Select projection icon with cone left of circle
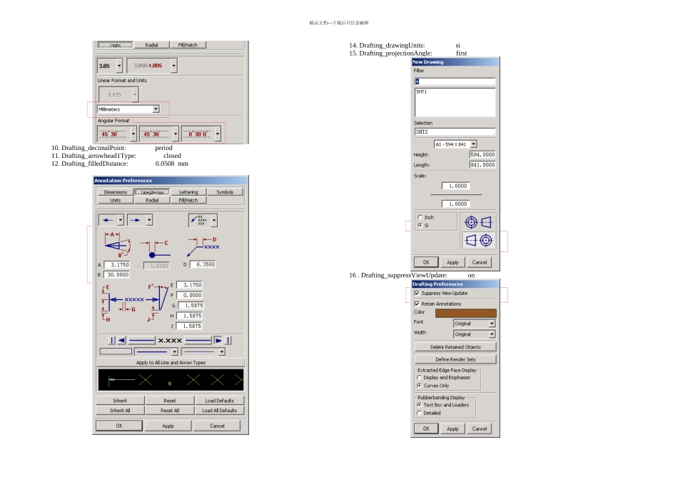678x480 pixels. point(478,240)
